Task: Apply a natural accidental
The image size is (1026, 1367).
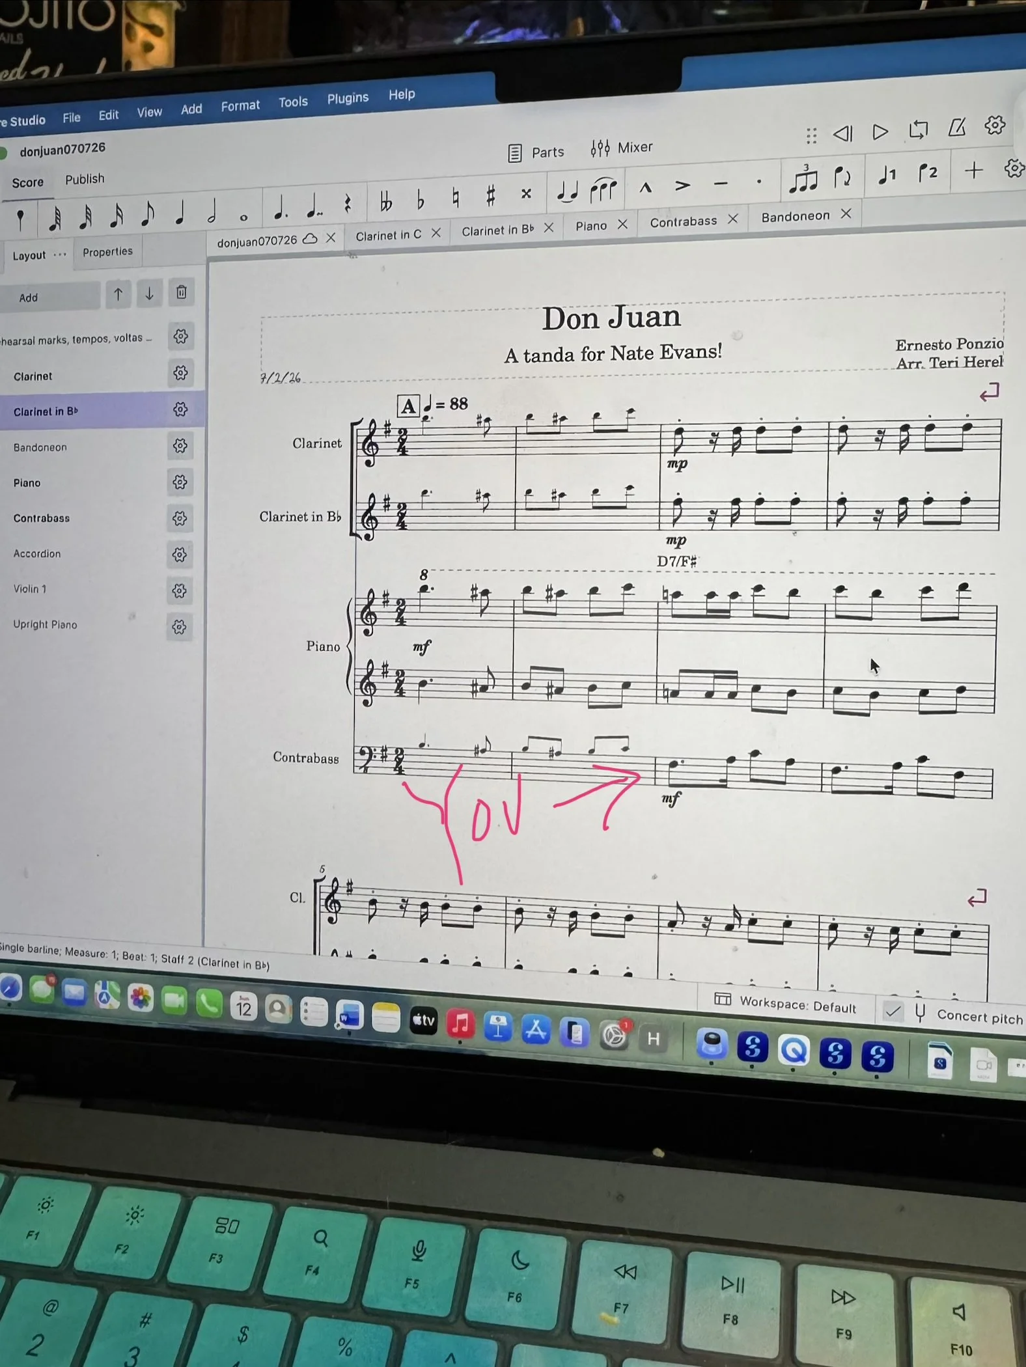Action: pyautogui.click(x=456, y=198)
